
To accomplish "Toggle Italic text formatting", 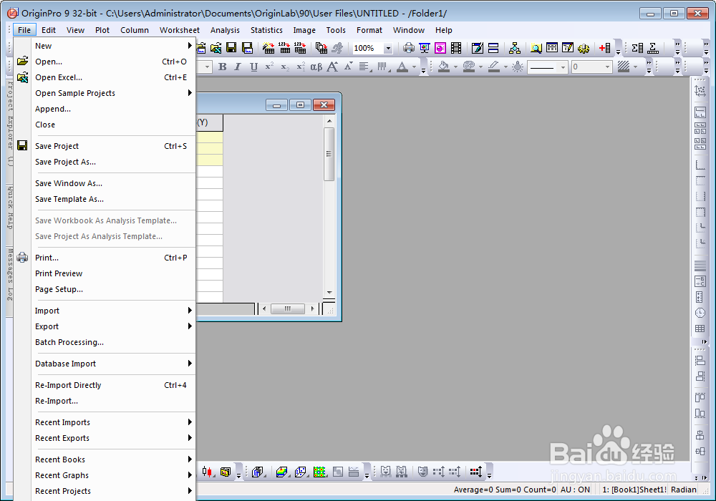I will pos(238,67).
